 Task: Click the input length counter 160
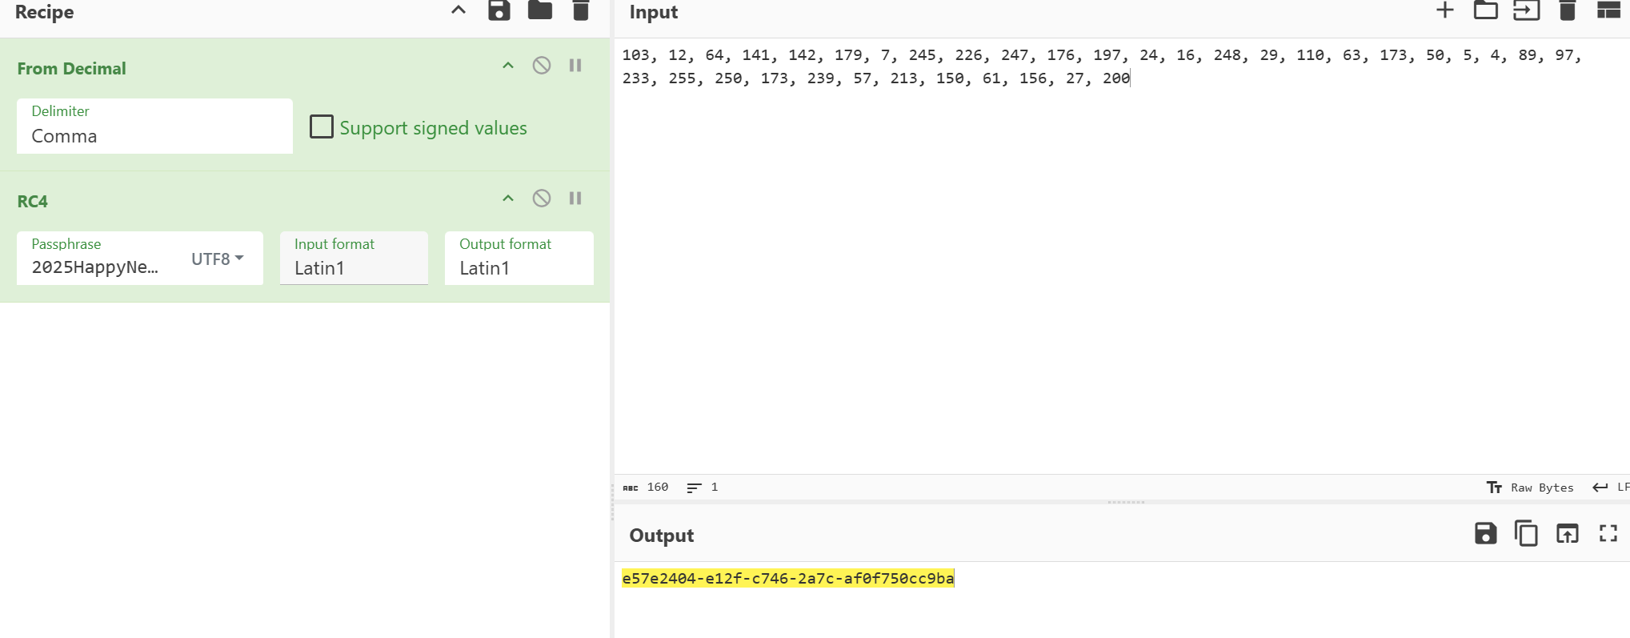(x=646, y=488)
